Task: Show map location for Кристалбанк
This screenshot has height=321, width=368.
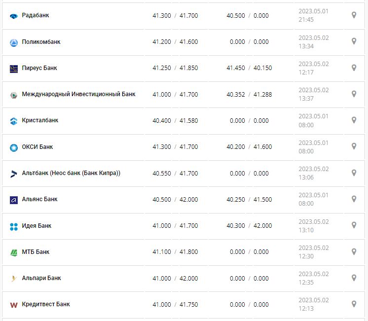Action: 354,120
